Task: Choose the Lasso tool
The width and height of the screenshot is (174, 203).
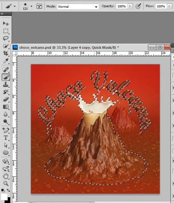Action: click(x=6, y=38)
